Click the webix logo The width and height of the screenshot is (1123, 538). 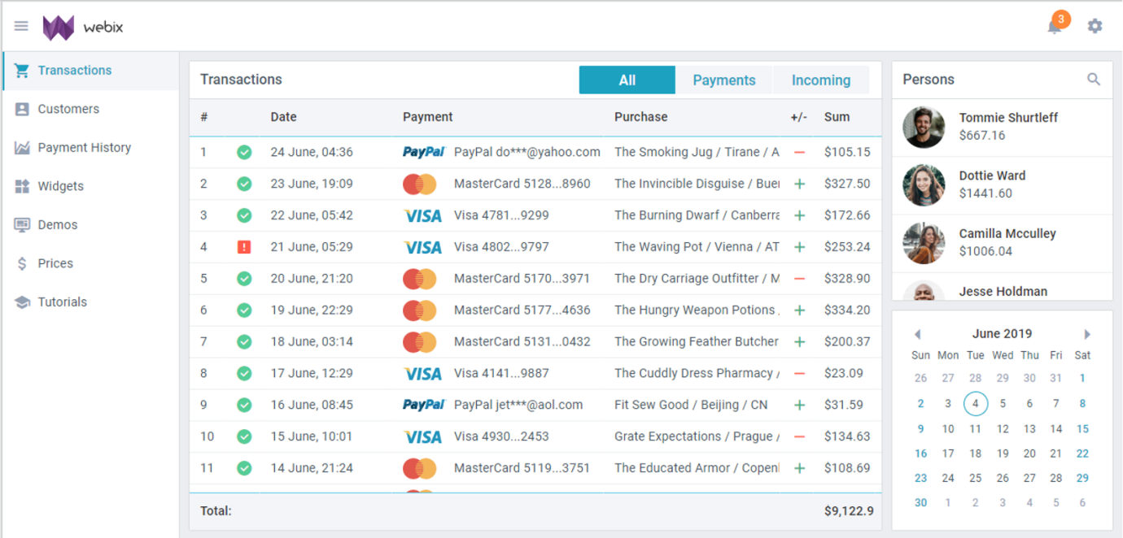tap(83, 28)
